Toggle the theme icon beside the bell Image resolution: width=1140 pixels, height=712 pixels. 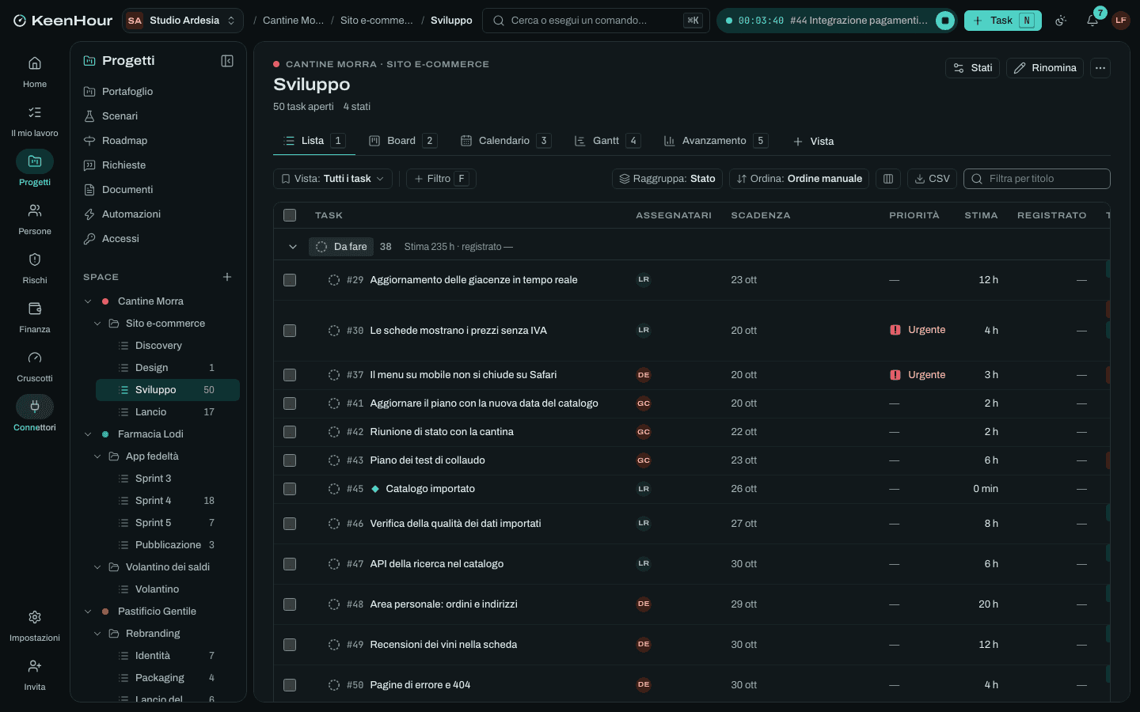click(1062, 21)
